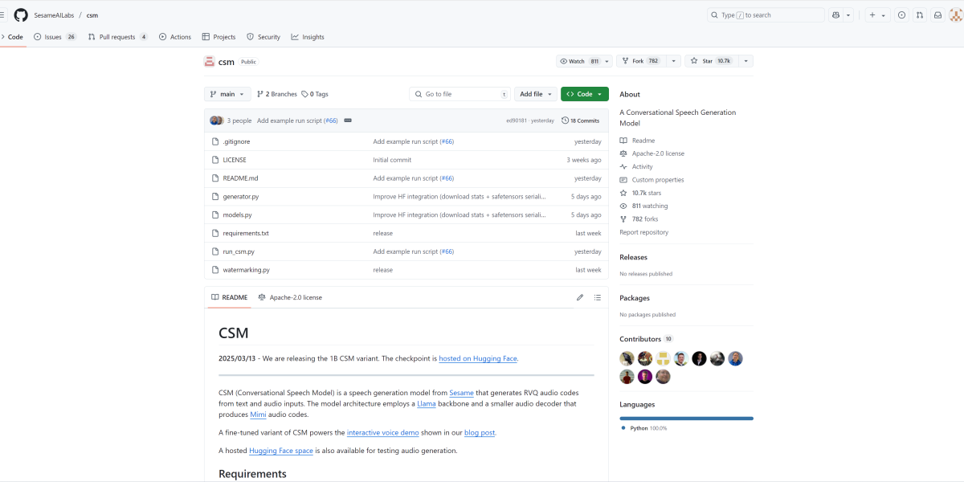The height and width of the screenshot is (482, 964).
Task: Open the Security tab
Action: [x=263, y=37]
